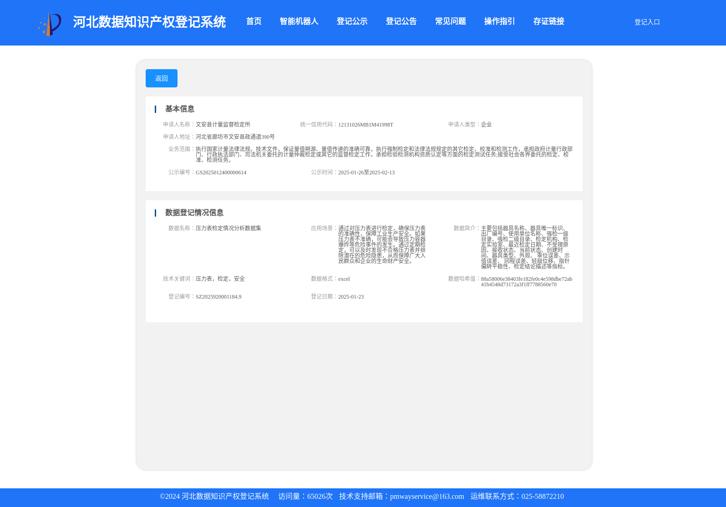Open 常见问题 page
Viewport: 726px width, 507px height.
point(450,21)
